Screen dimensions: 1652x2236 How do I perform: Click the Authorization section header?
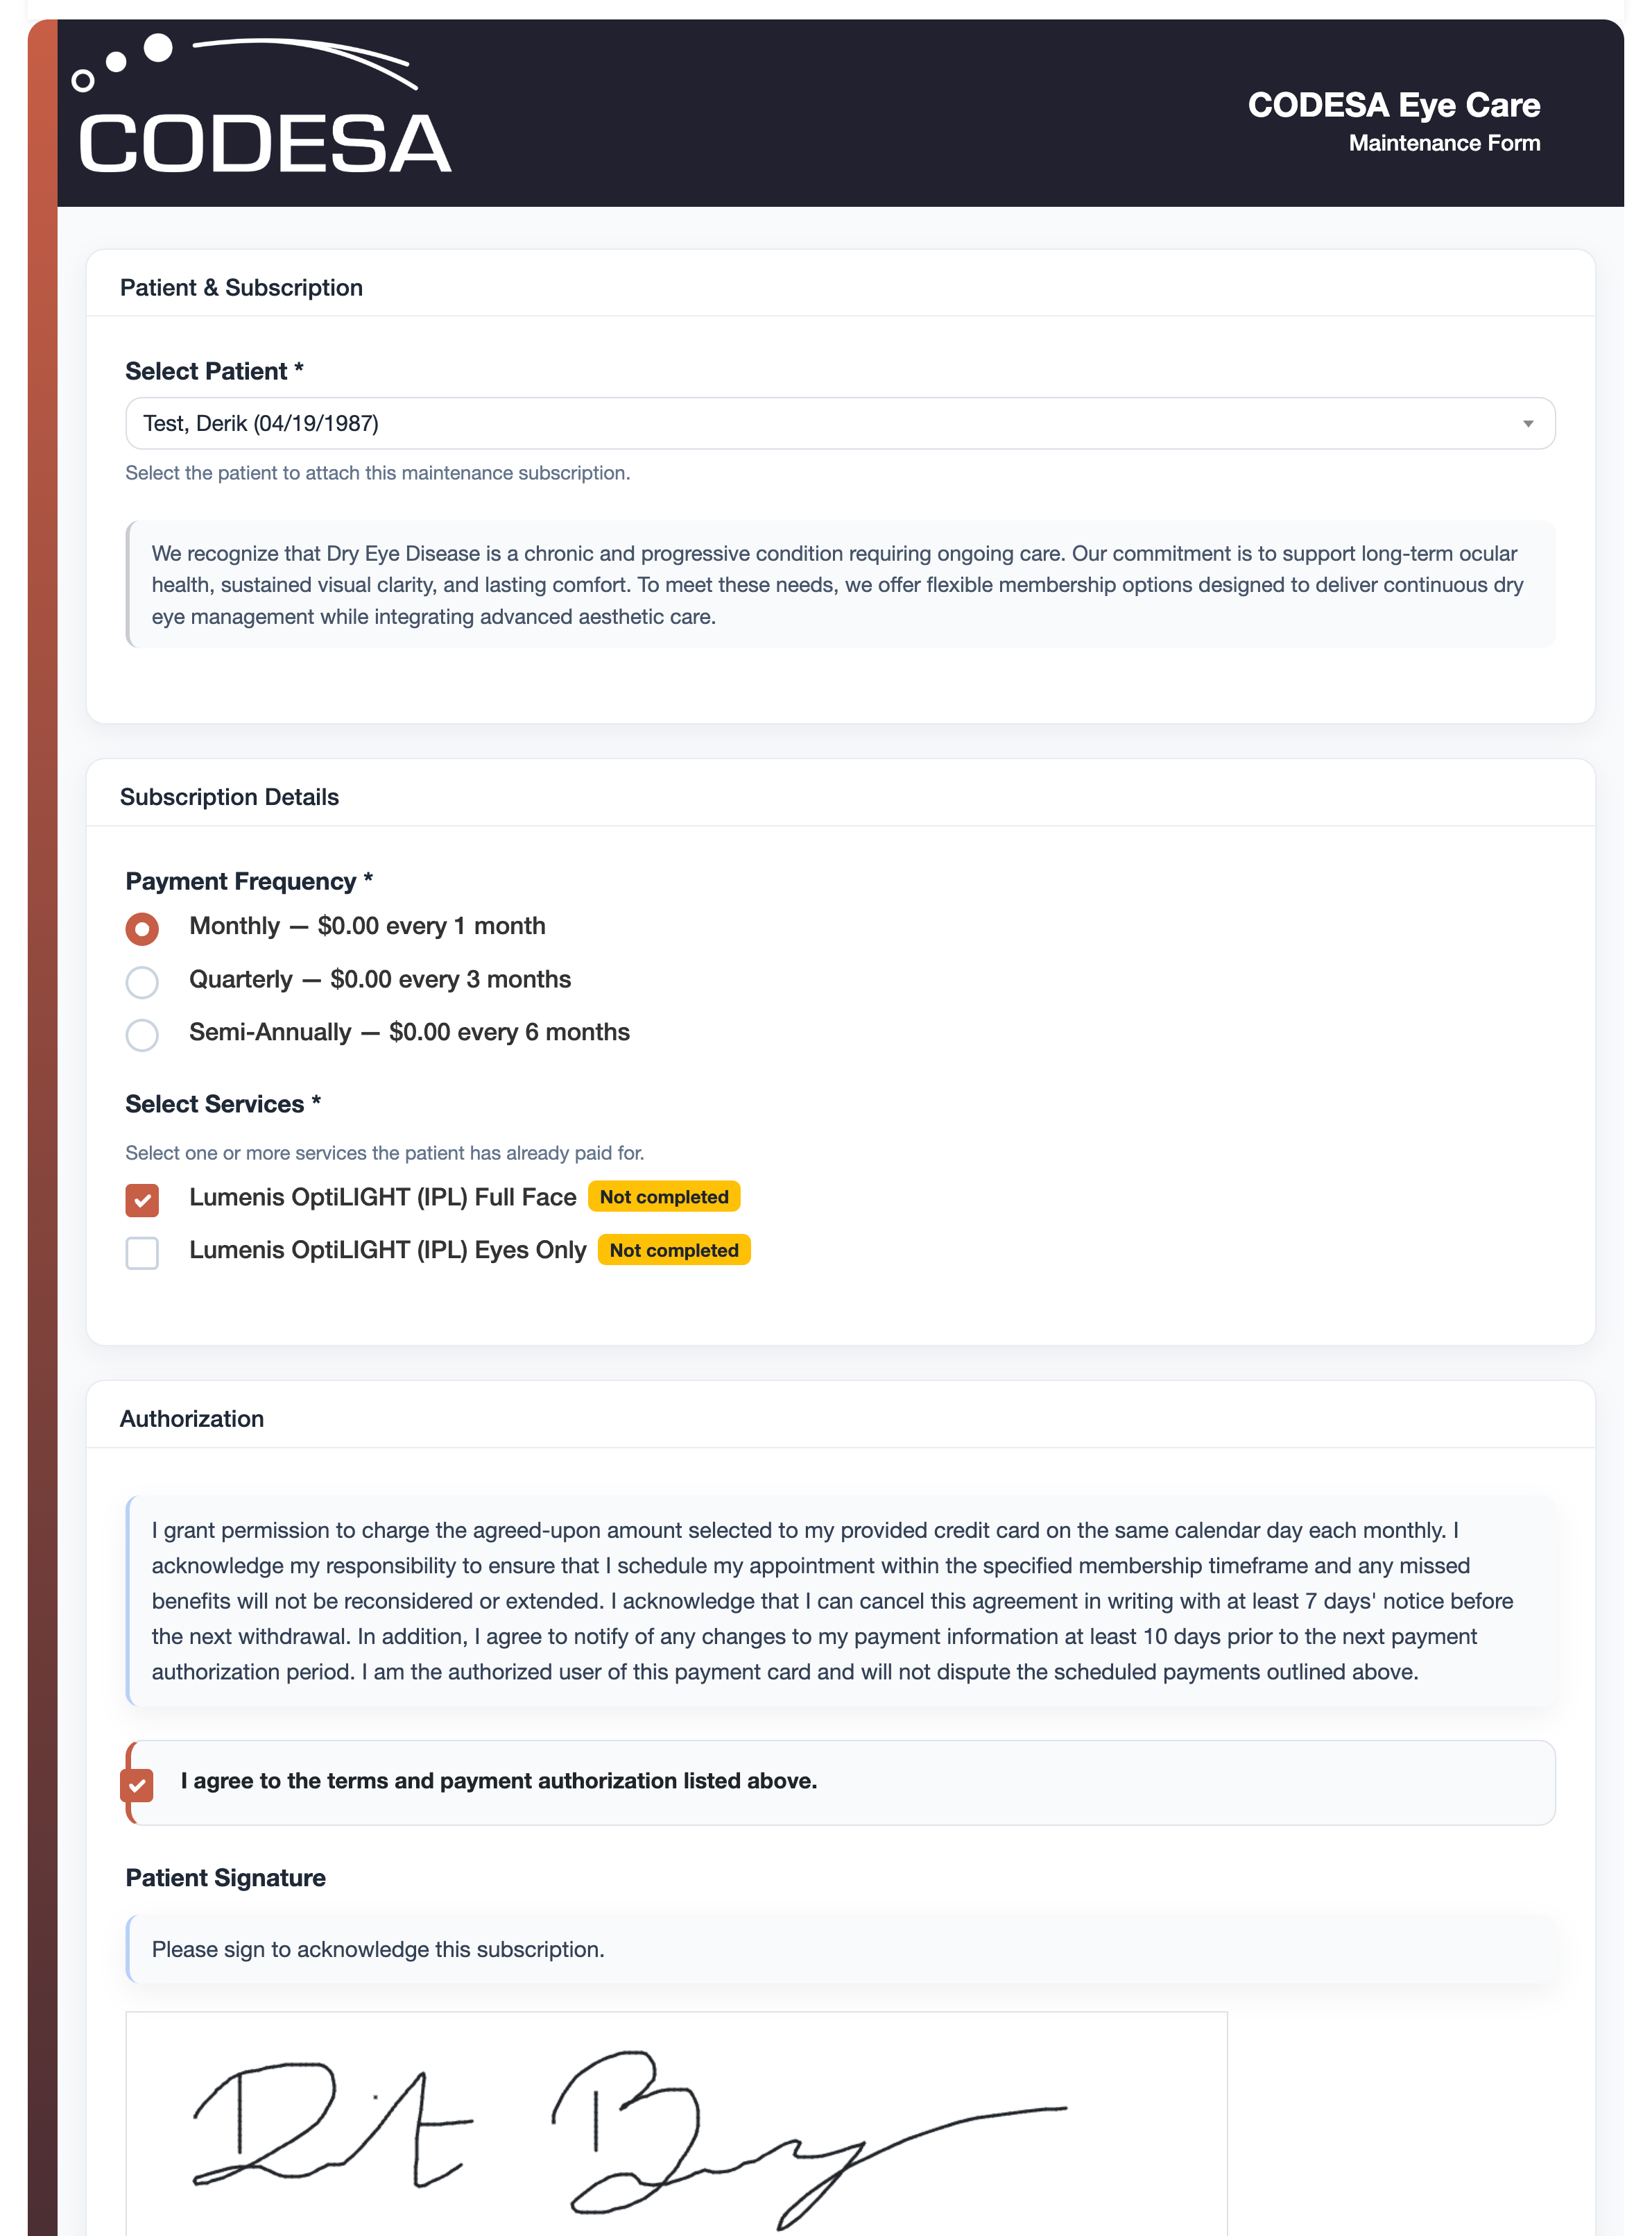(192, 1418)
